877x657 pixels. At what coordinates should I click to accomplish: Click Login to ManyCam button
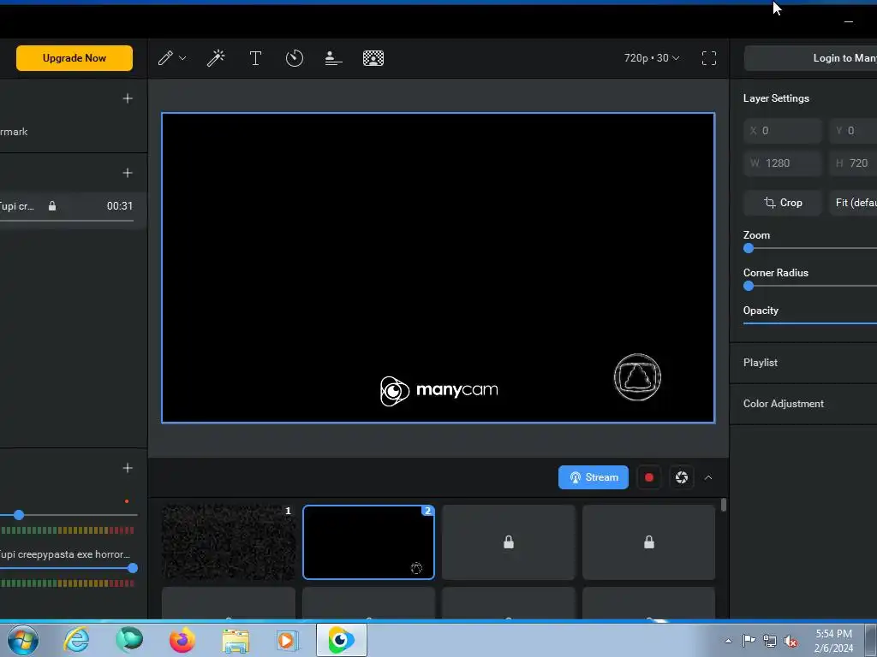pos(810,58)
